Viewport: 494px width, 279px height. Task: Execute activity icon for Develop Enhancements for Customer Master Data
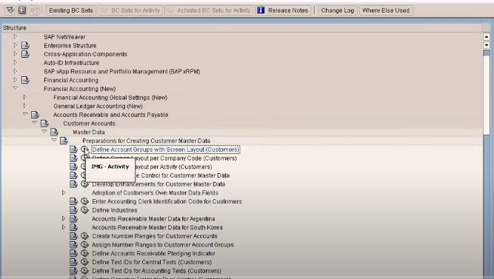click(84, 184)
